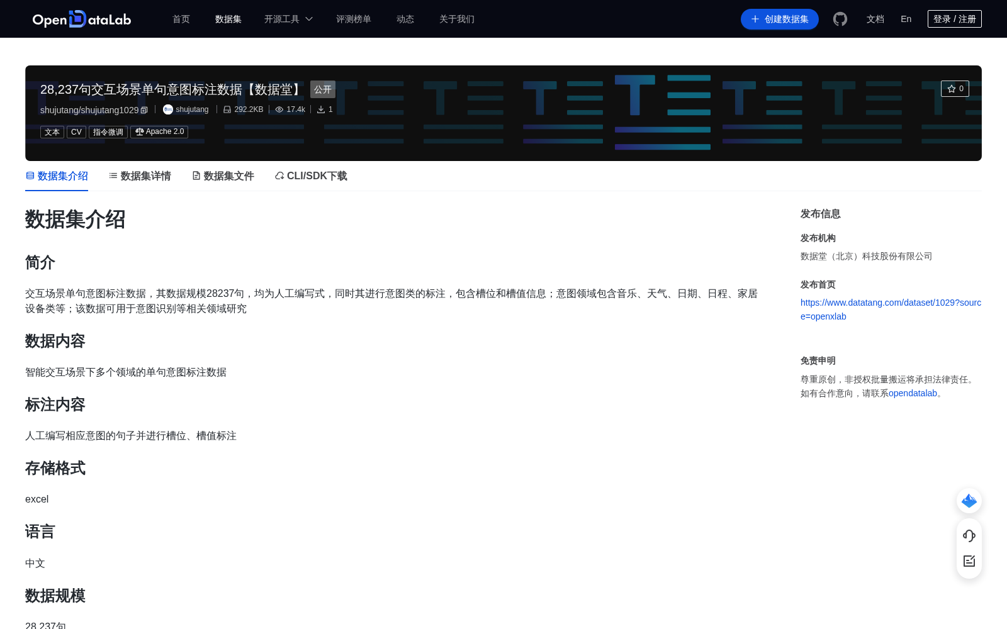Screen dimensions: 1007x629
Task: Click the 中文 language value
Action: (35, 564)
